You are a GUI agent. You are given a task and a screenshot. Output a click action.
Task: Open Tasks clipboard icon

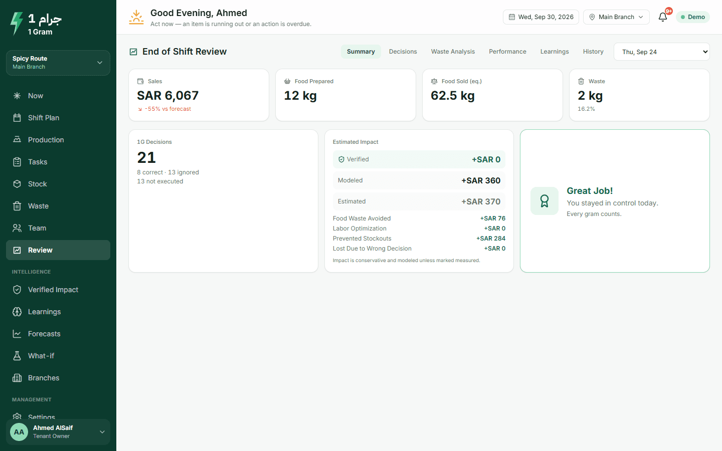coord(17,162)
